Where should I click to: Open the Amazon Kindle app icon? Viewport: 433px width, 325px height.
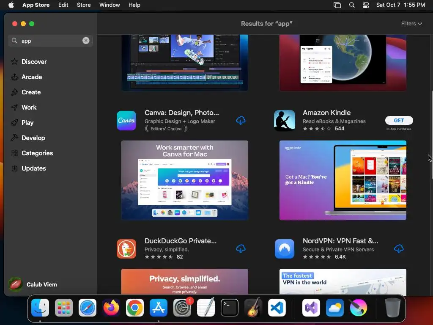285,121
